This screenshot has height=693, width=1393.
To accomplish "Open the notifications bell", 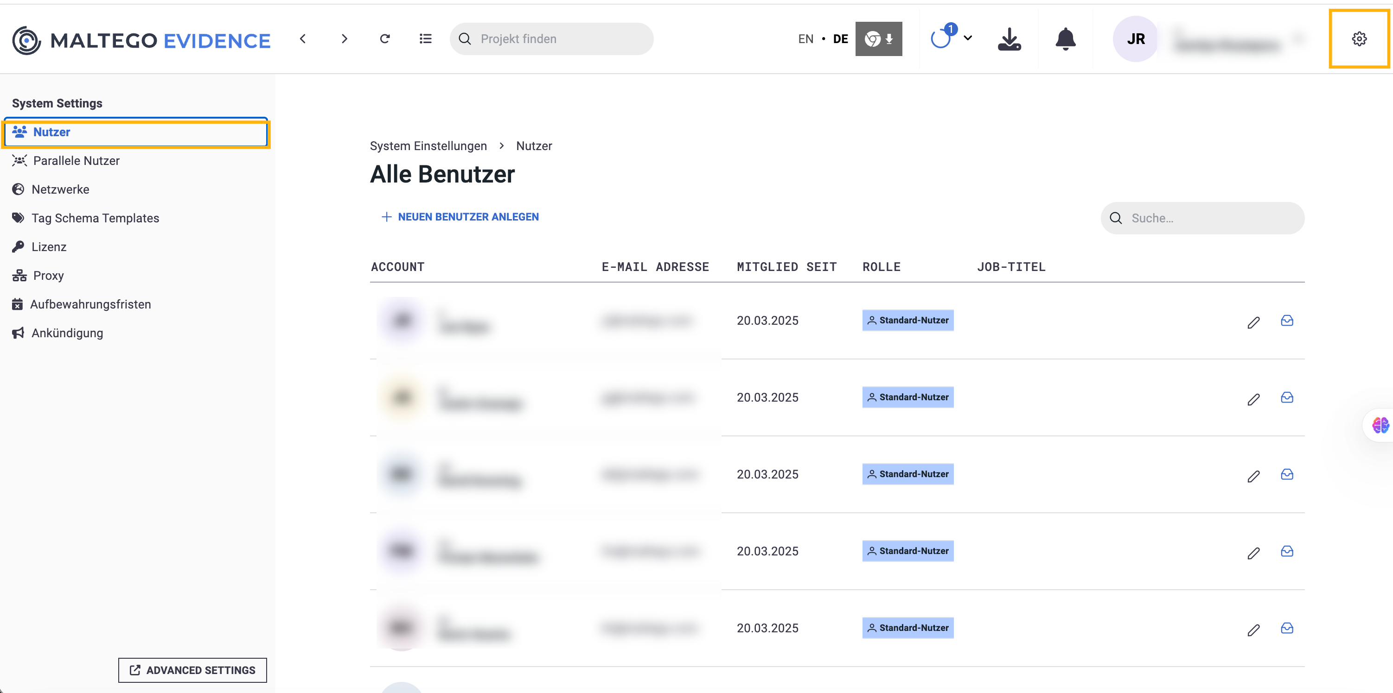I will click(1065, 39).
